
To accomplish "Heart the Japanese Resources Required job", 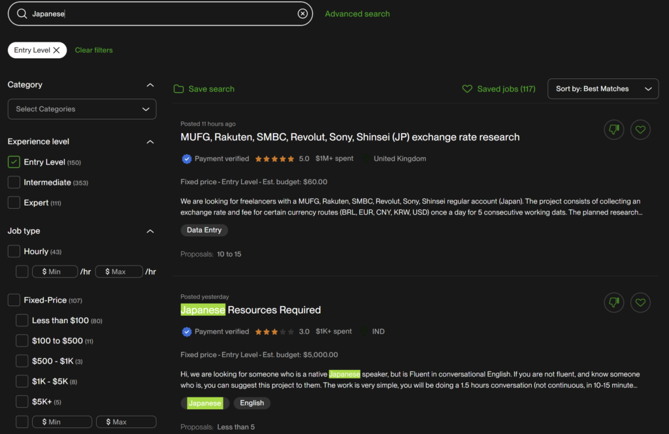I will pyautogui.click(x=640, y=302).
